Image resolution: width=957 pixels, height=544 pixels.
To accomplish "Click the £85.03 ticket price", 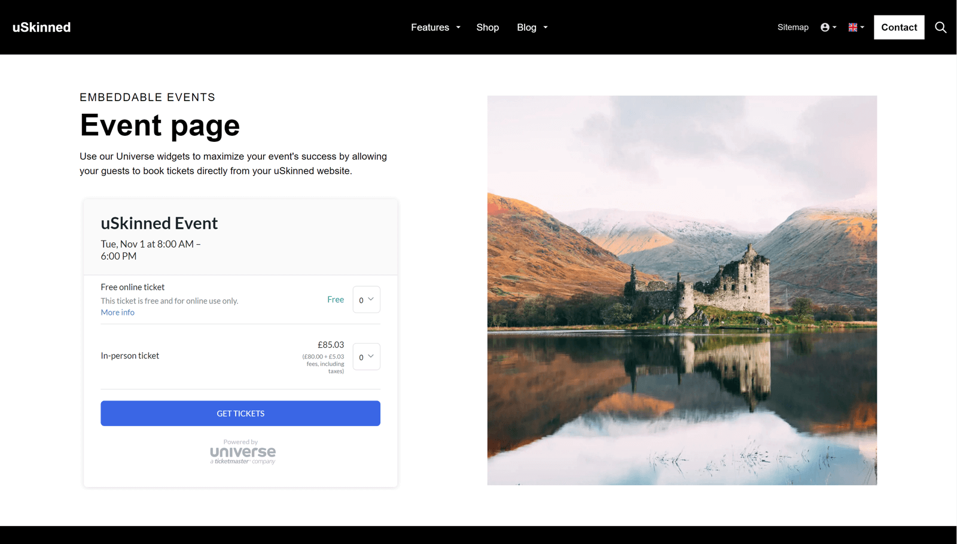I will tap(330, 345).
